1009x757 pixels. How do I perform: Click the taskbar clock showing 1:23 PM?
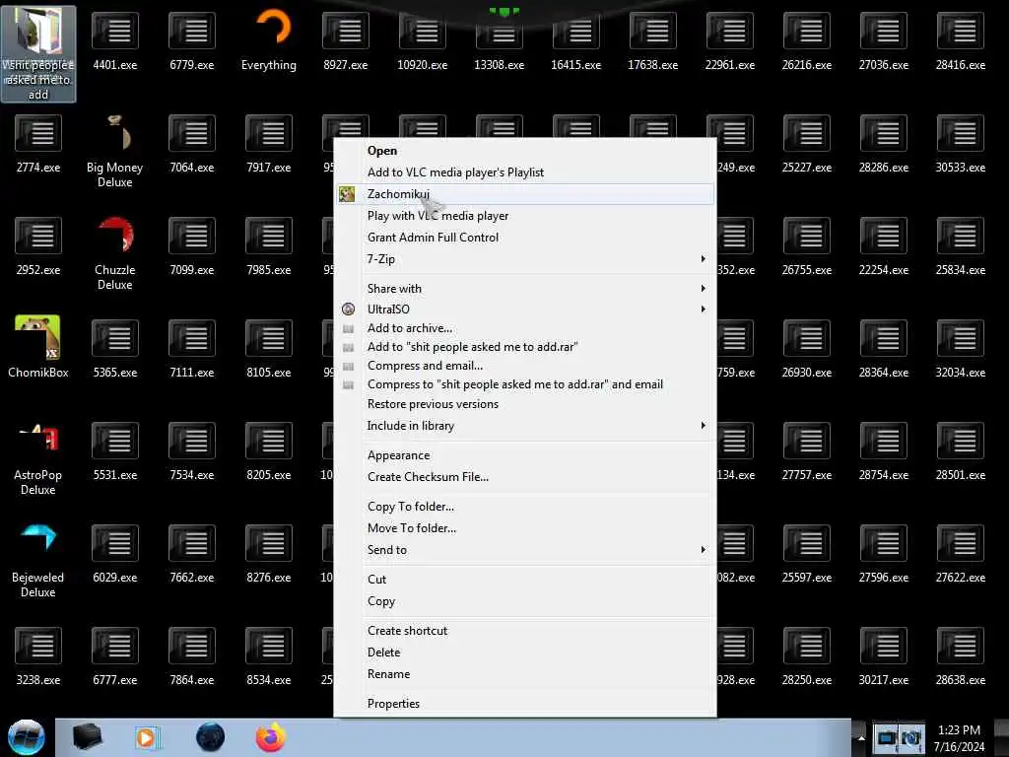(959, 738)
